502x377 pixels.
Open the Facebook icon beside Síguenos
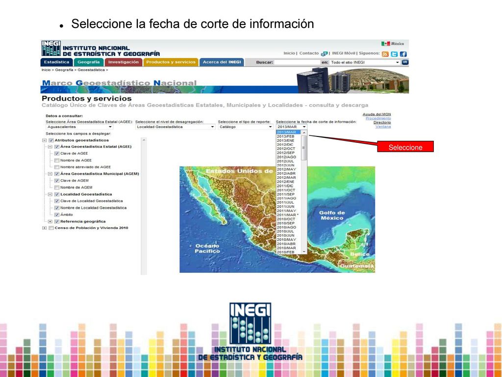coord(403,54)
